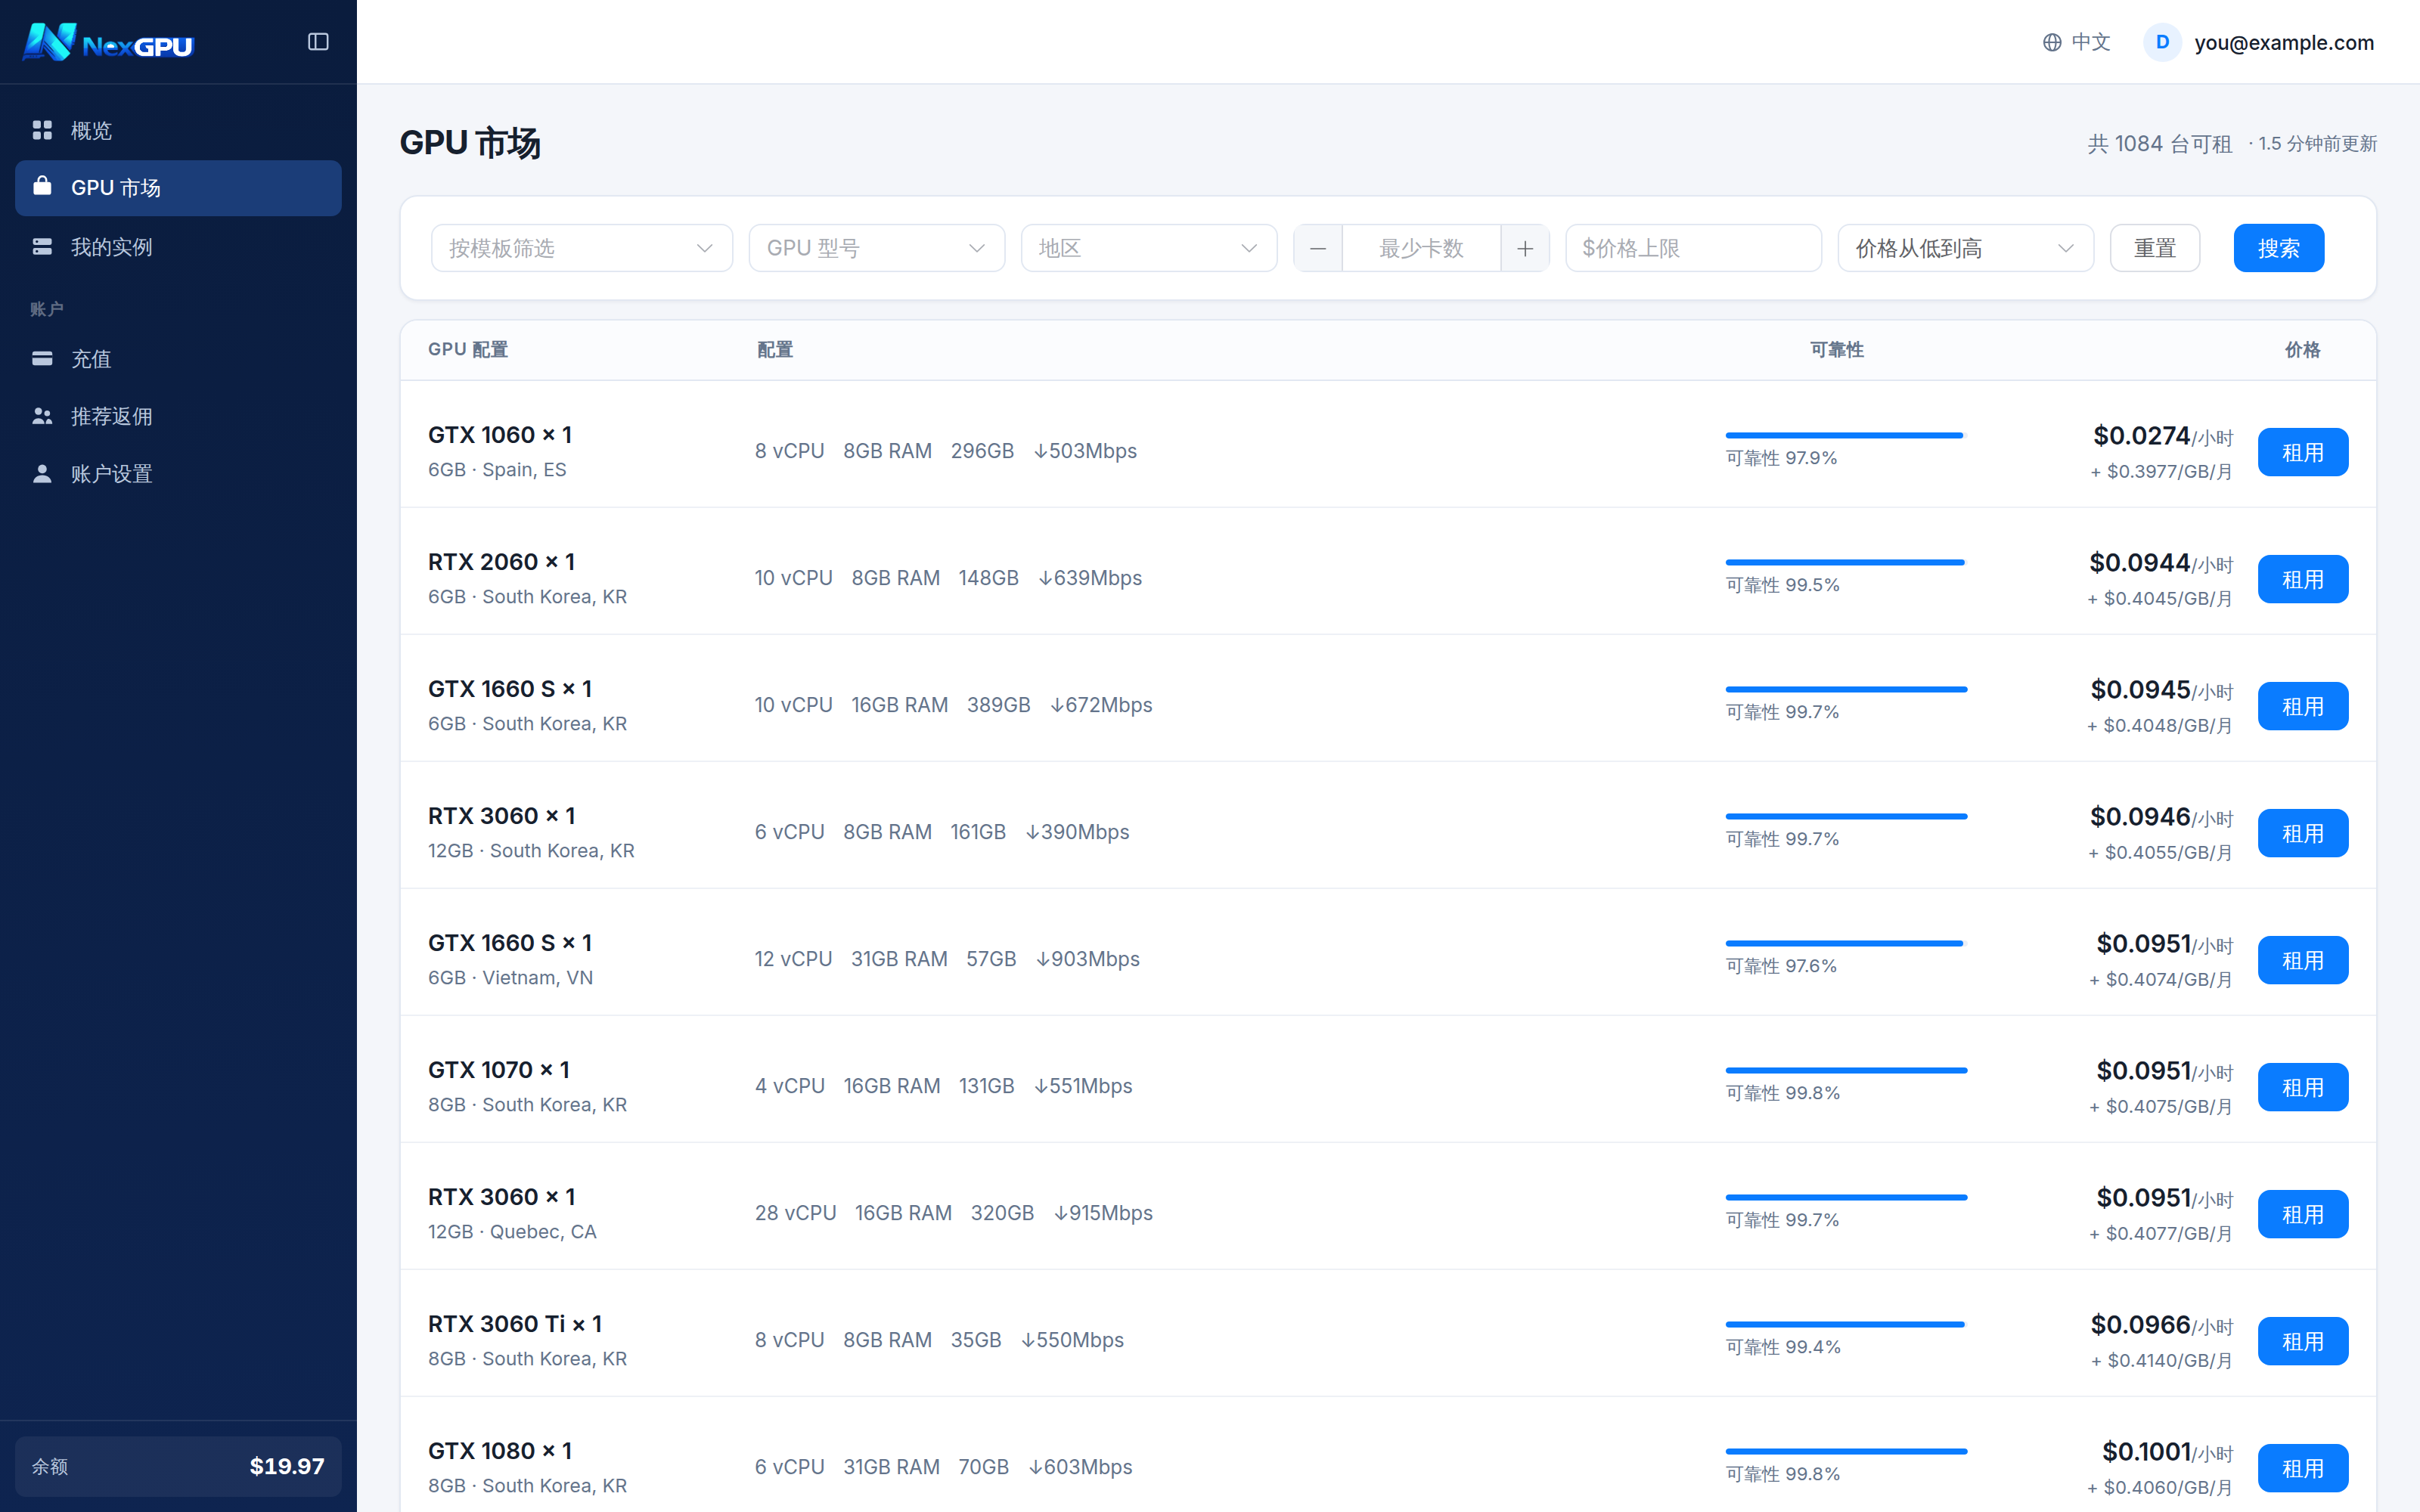Collapse the sidebar panel toggle icon
This screenshot has width=2420, height=1512.
318,42
